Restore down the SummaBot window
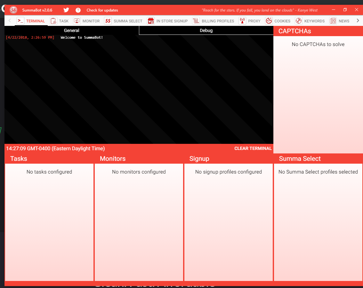 tap(345, 10)
